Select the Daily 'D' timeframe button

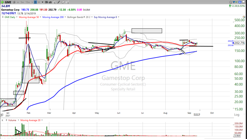coord(35,2)
